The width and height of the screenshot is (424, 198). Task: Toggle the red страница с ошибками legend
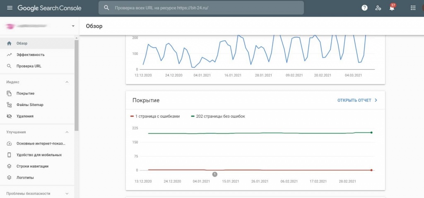pos(155,116)
